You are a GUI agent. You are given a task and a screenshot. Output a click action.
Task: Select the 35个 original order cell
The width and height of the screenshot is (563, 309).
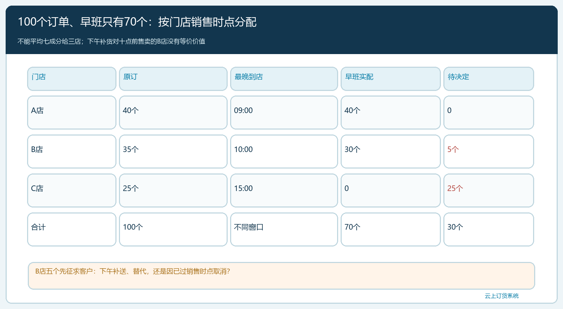click(173, 151)
